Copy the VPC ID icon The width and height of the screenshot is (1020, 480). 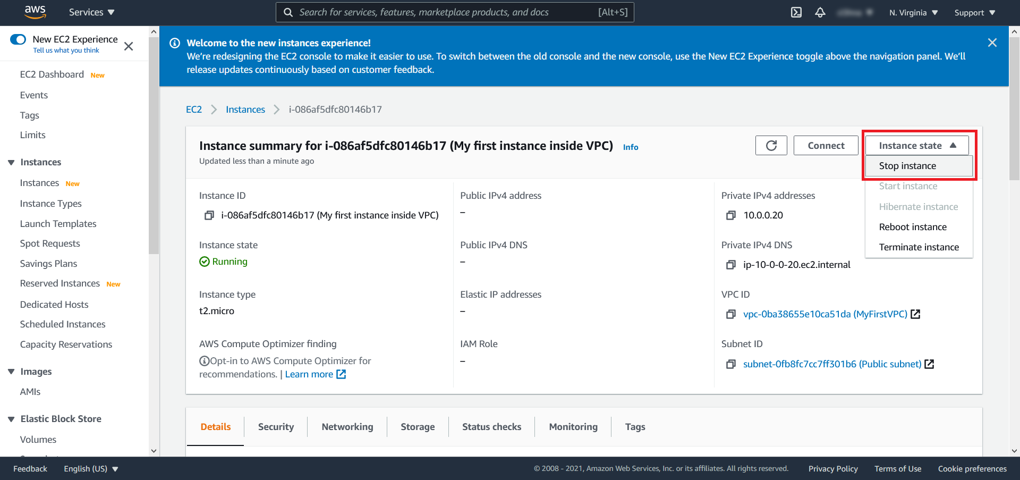pyautogui.click(x=731, y=314)
